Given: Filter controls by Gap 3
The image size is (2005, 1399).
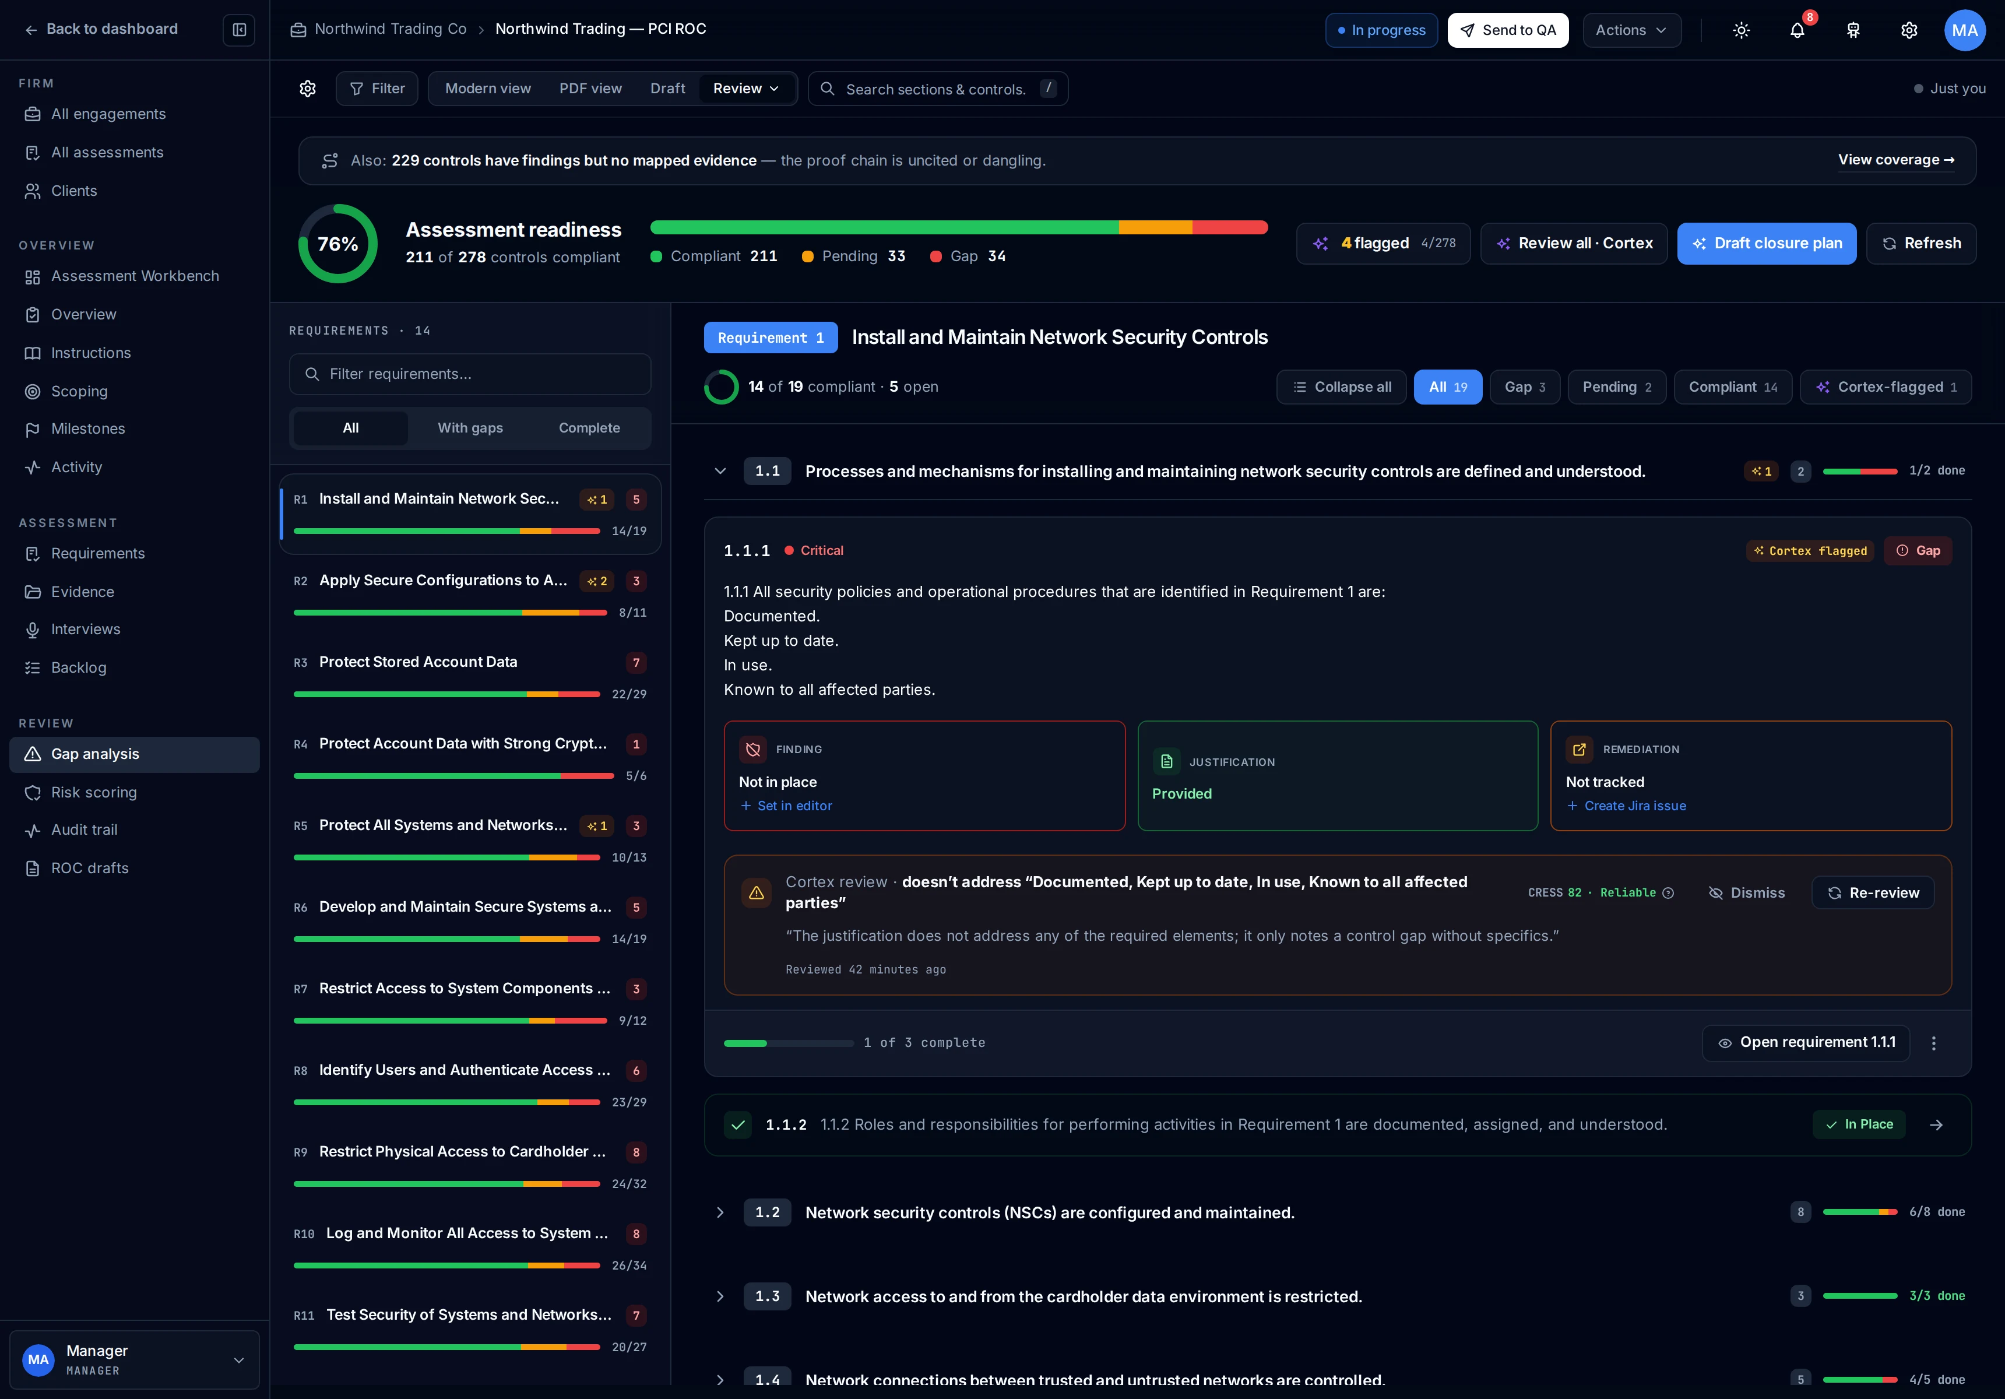Looking at the screenshot, I should click(1525, 387).
